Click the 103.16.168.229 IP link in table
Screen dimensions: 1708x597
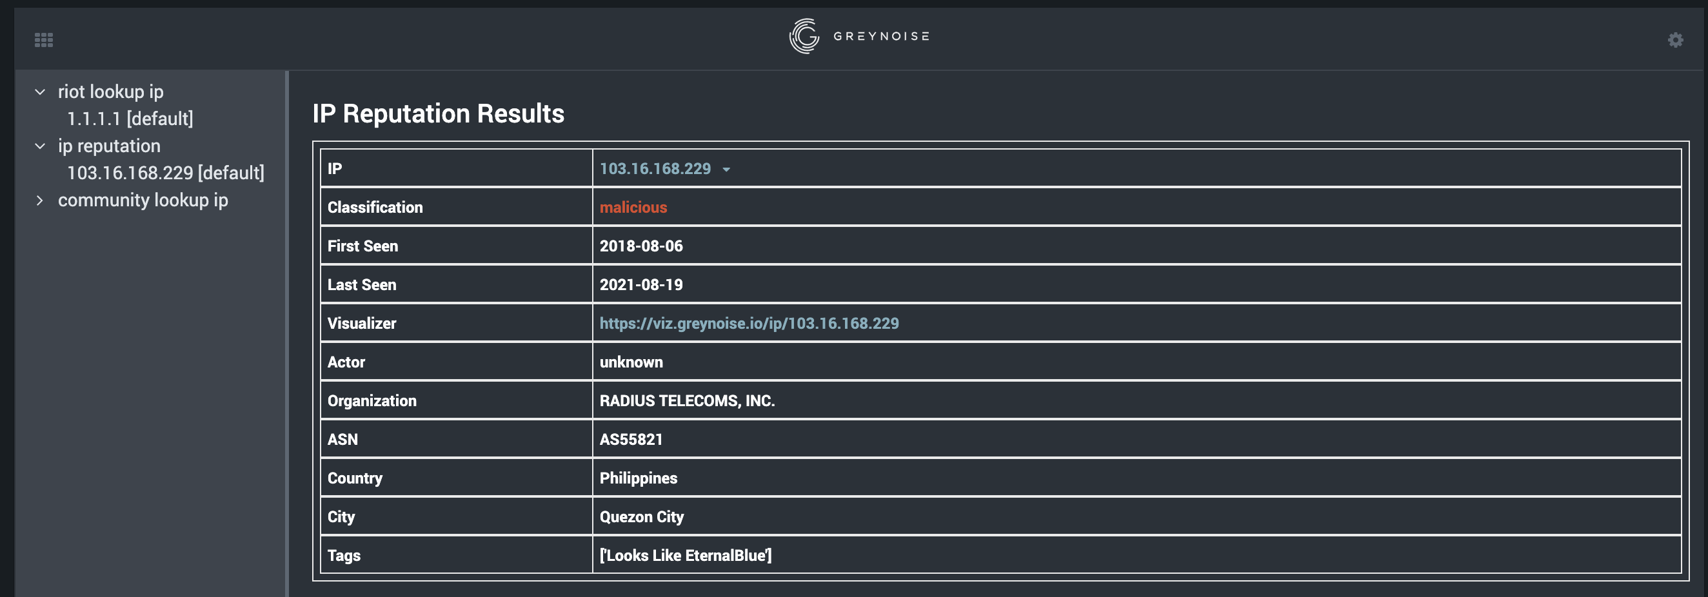(x=655, y=169)
